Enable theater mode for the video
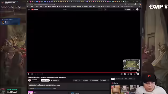The width and height of the screenshot is (168, 94). (135, 74)
